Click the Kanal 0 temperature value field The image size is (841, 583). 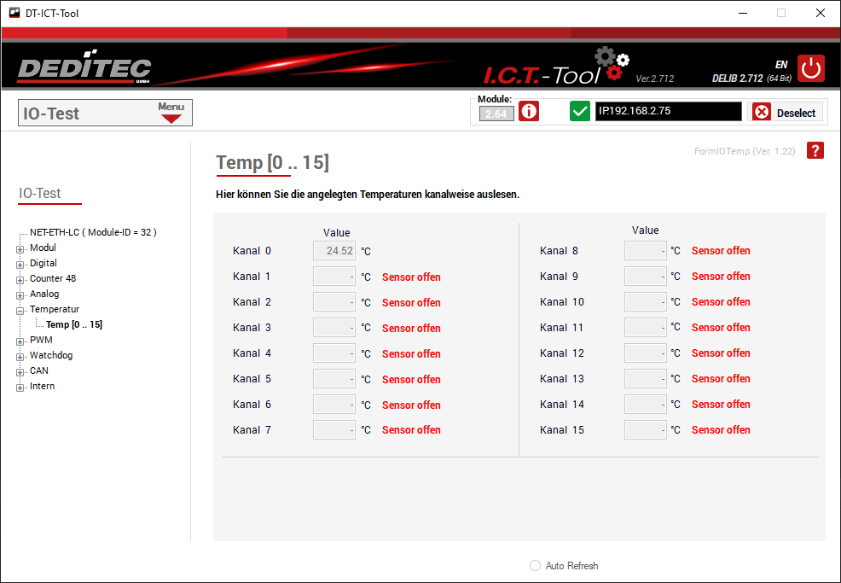334,251
